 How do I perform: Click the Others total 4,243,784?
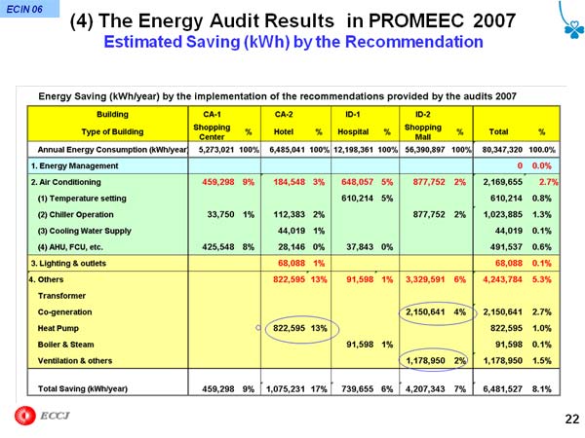[502, 279]
